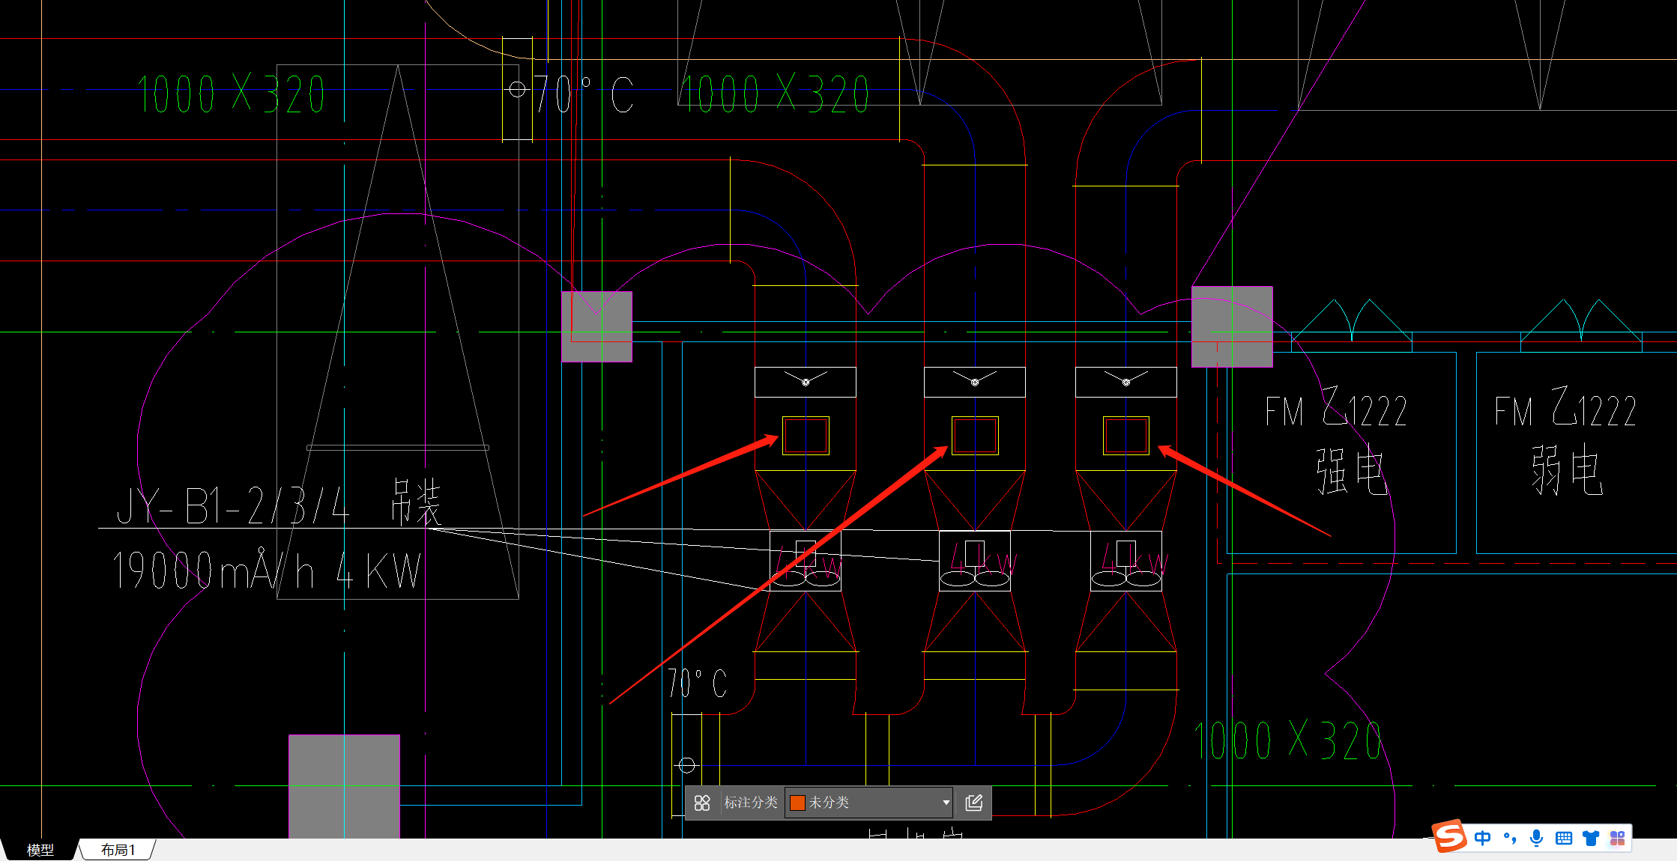1677x861 pixels.
Task: Open the Sogou toolbox icon
Action: (x=1618, y=838)
